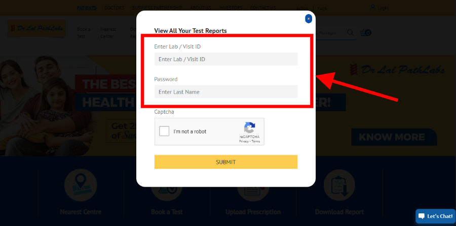
Task: Open the ABOUT US menu item
Action: coord(201,8)
